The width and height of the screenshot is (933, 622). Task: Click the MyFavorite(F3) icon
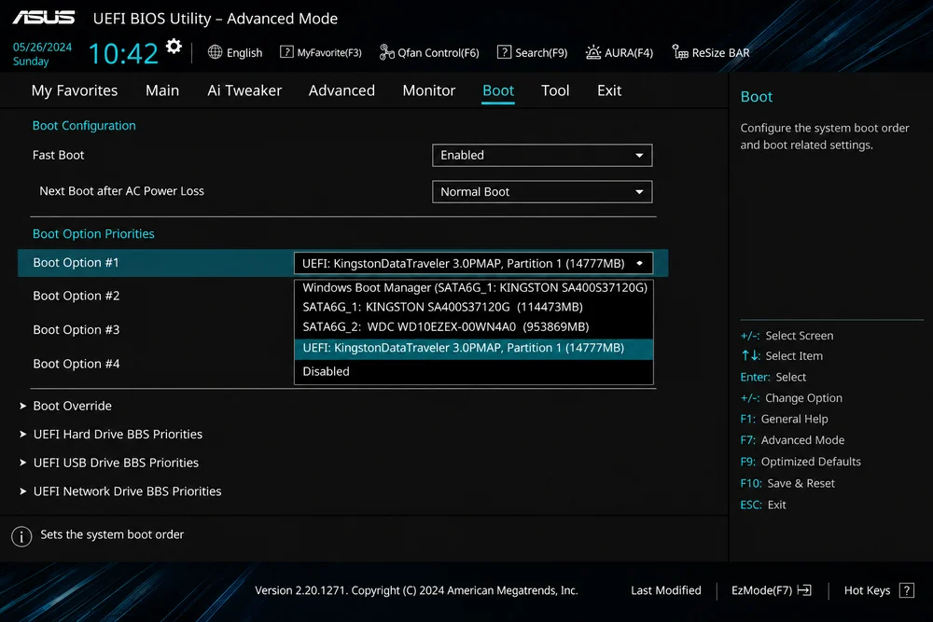pyautogui.click(x=286, y=52)
